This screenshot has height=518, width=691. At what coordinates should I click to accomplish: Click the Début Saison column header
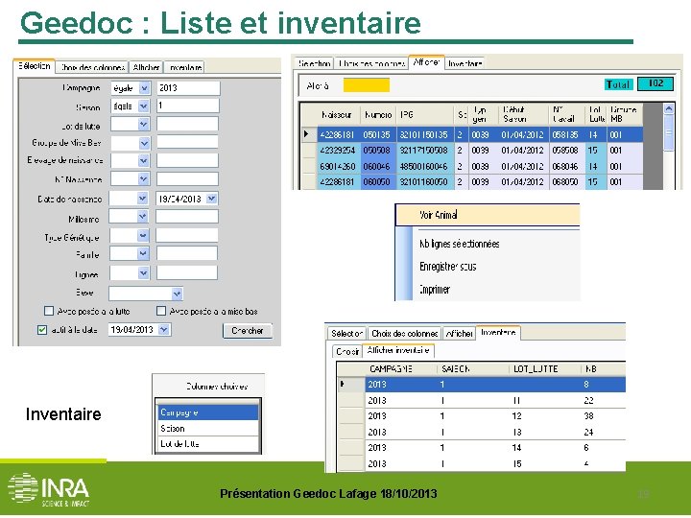pos(524,114)
